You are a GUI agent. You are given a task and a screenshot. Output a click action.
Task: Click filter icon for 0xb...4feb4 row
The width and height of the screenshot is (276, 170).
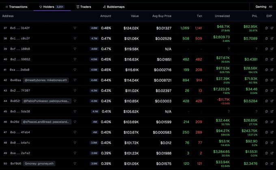[75, 132]
